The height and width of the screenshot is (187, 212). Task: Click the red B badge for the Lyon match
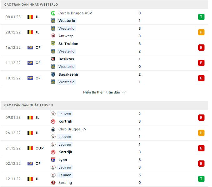point(201,164)
